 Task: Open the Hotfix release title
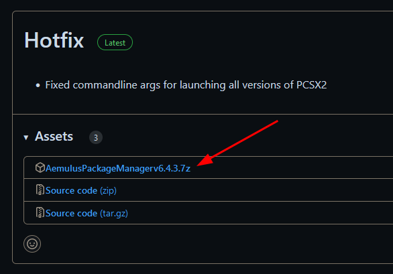pyautogui.click(x=54, y=40)
